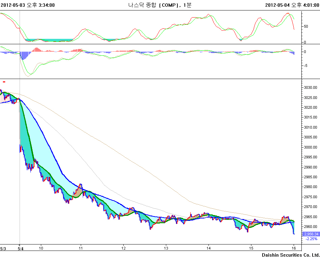Click the 2960.00 price axis label
This screenshot has height=259, width=320.
coord(311,227)
